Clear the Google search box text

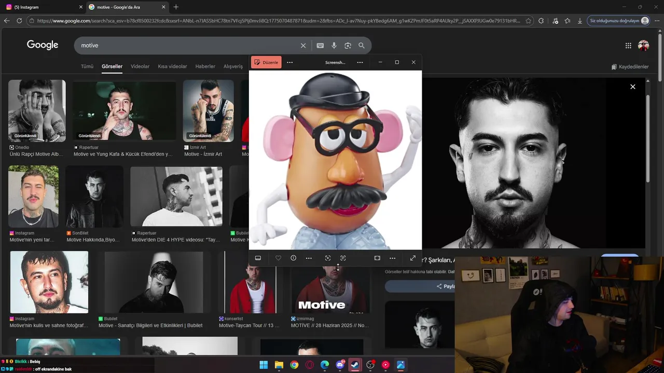pyautogui.click(x=303, y=46)
